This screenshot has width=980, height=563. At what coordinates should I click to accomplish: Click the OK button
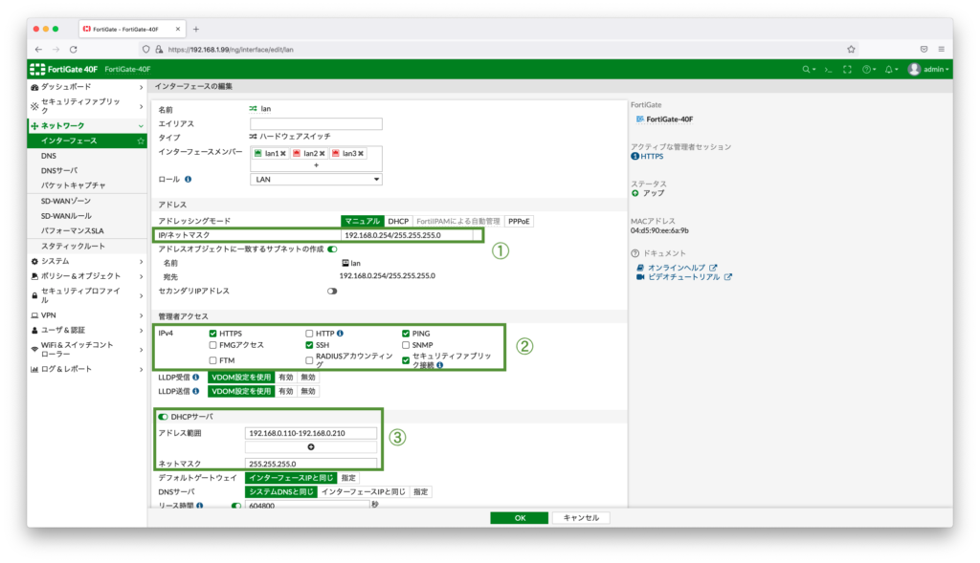coord(520,517)
